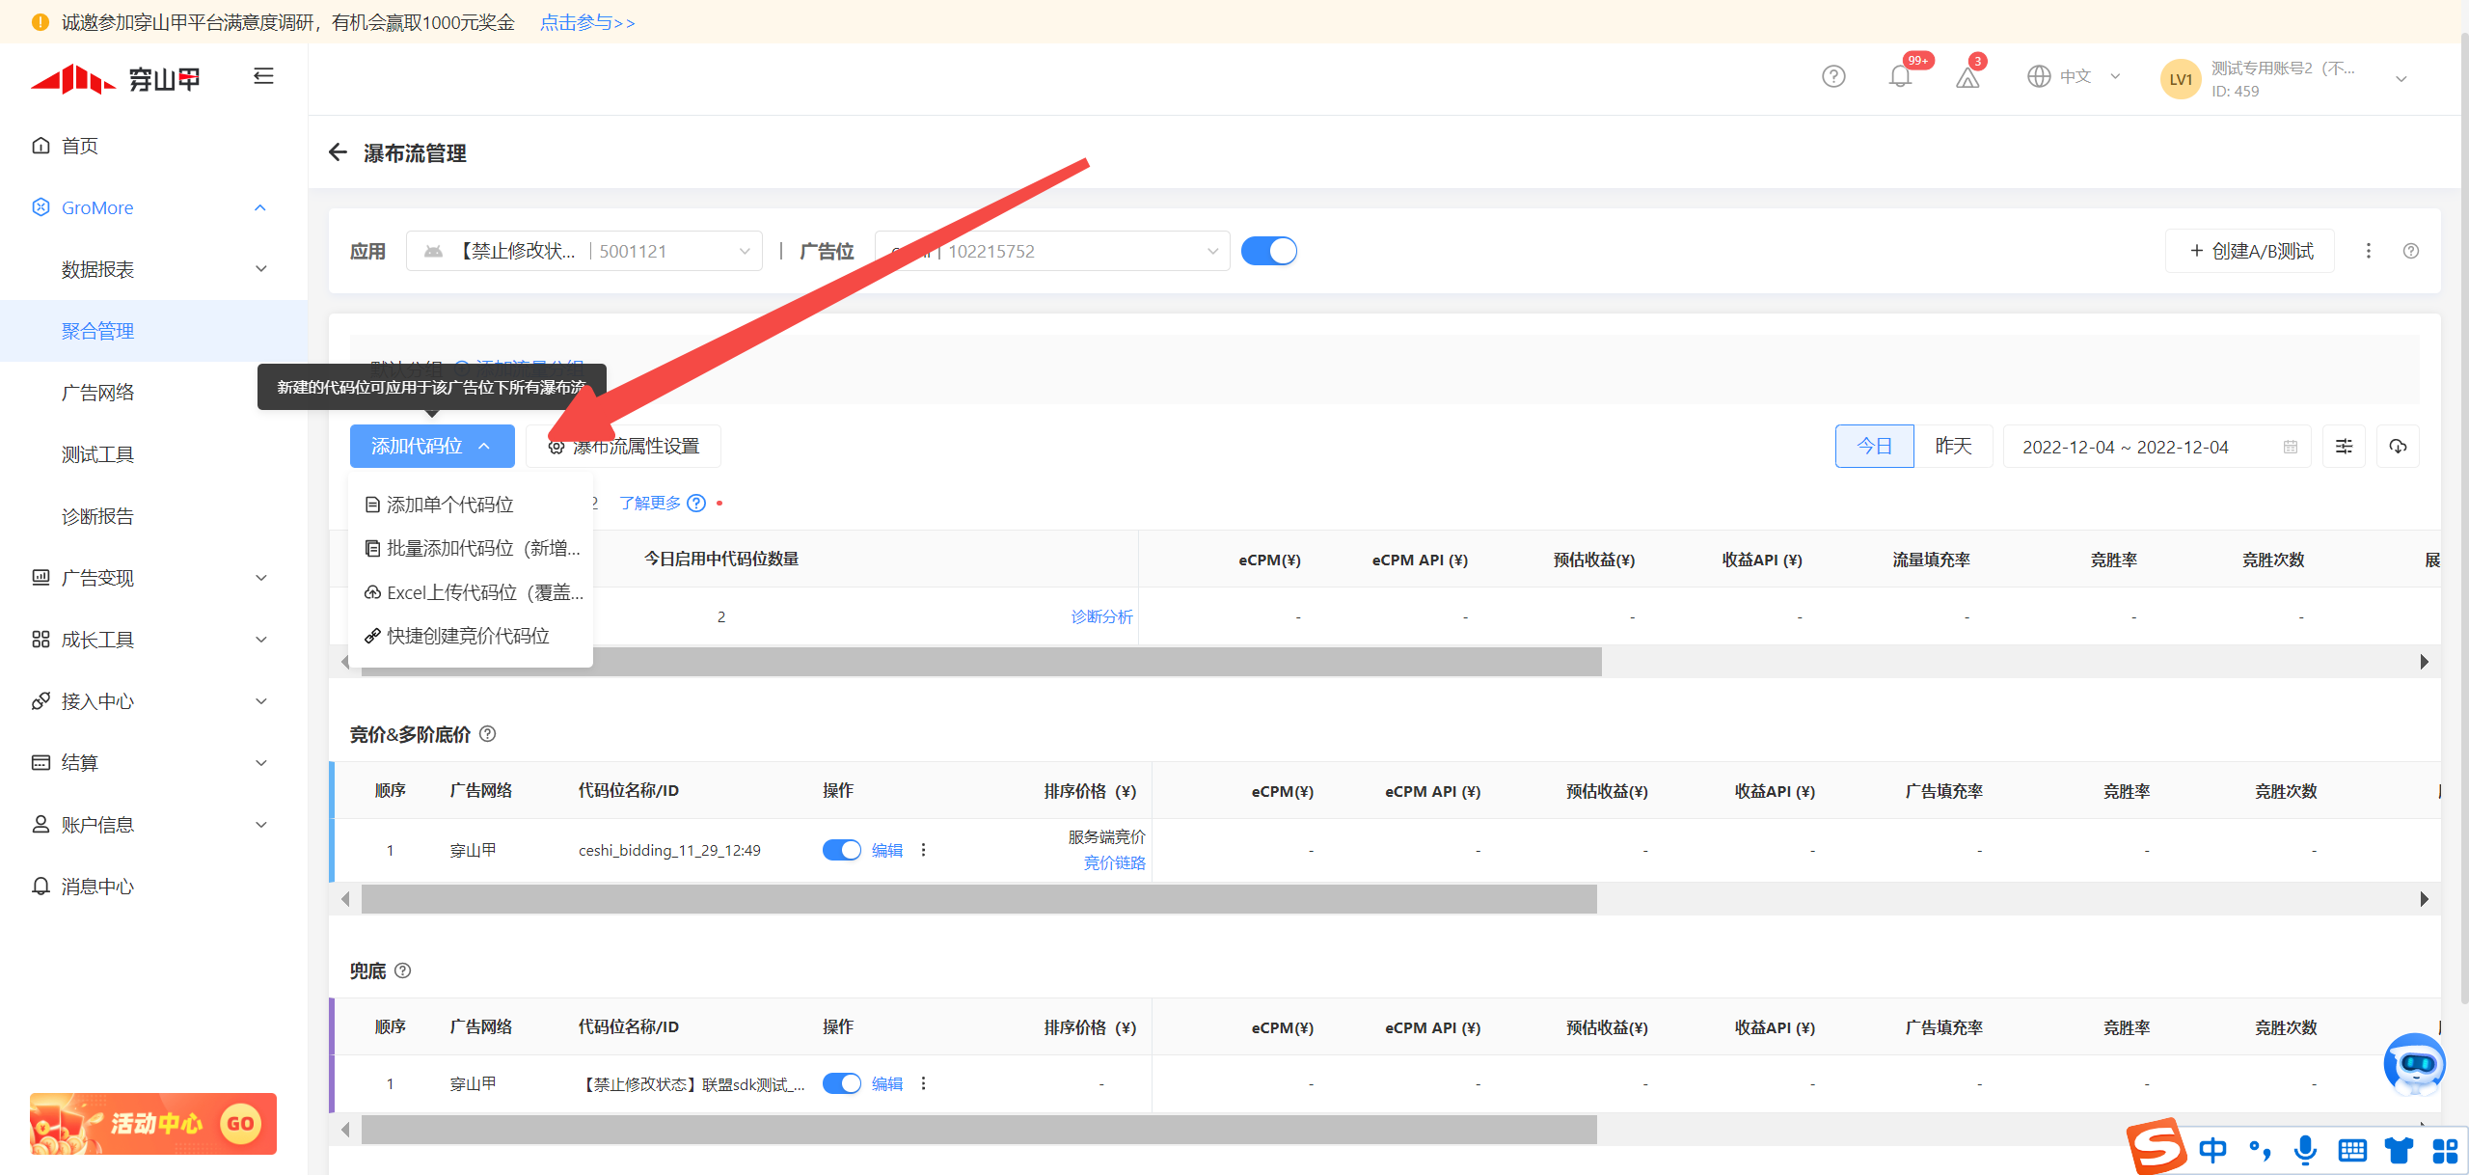Click the 添加代码位 button
The width and height of the screenshot is (2469, 1175).
pos(432,446)
